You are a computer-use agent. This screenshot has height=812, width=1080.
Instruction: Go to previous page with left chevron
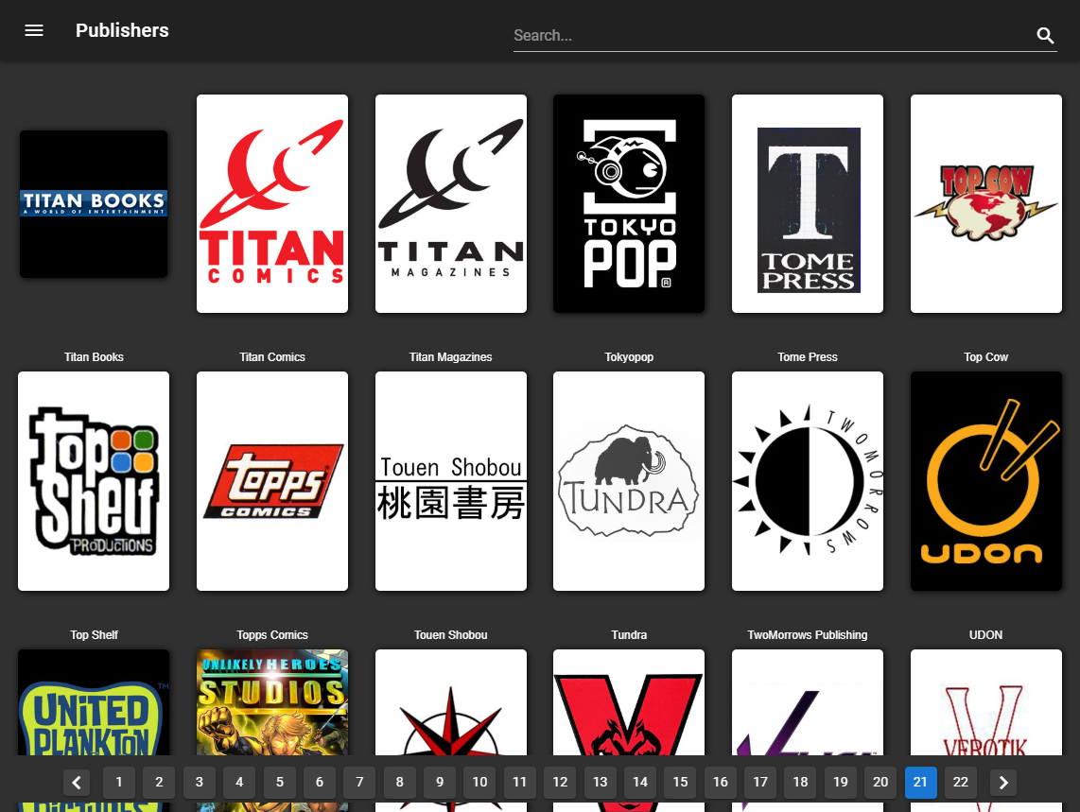[77, 783]
